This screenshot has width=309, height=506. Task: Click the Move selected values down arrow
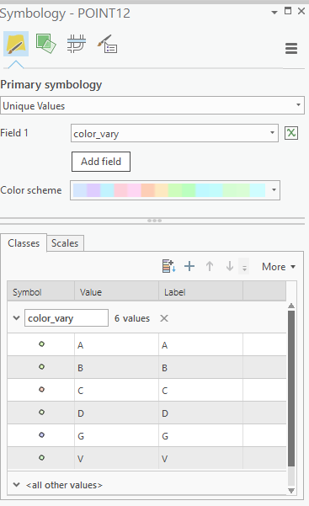click(x=230, y=266)
